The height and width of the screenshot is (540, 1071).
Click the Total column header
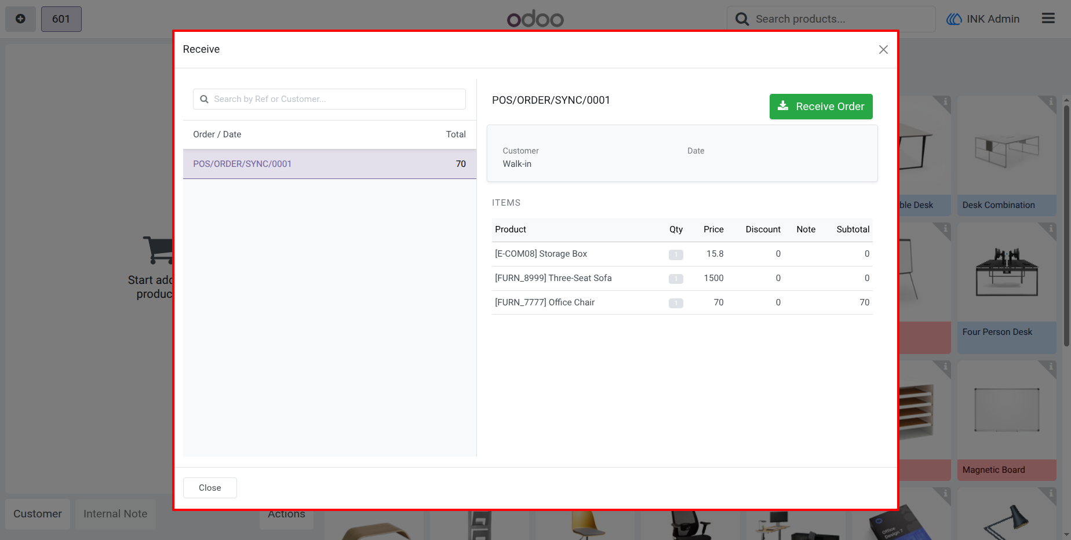point(456,134)
